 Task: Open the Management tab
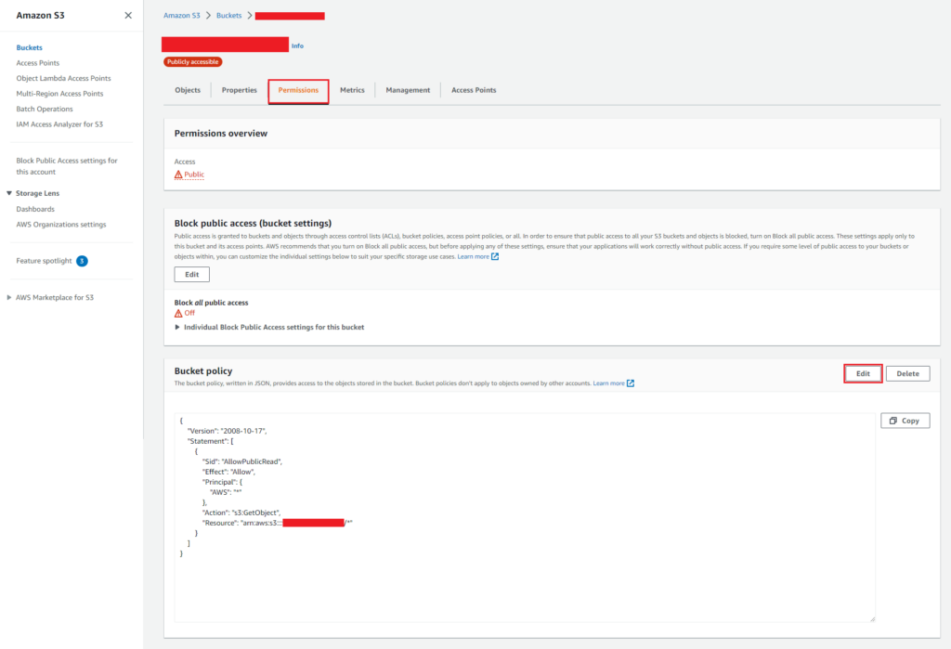(408, 90)
